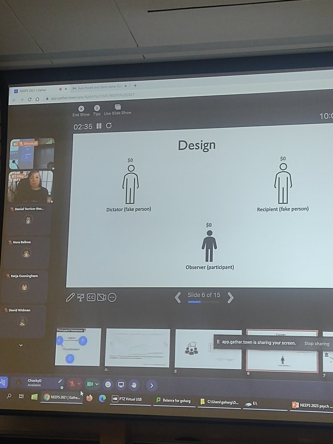Open the see all slides tool
The width and height of the screenshot is (333, 444).
pos(80,297)
